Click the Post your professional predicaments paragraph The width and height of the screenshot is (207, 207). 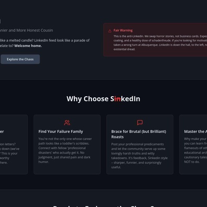click(x=140, y=156)
